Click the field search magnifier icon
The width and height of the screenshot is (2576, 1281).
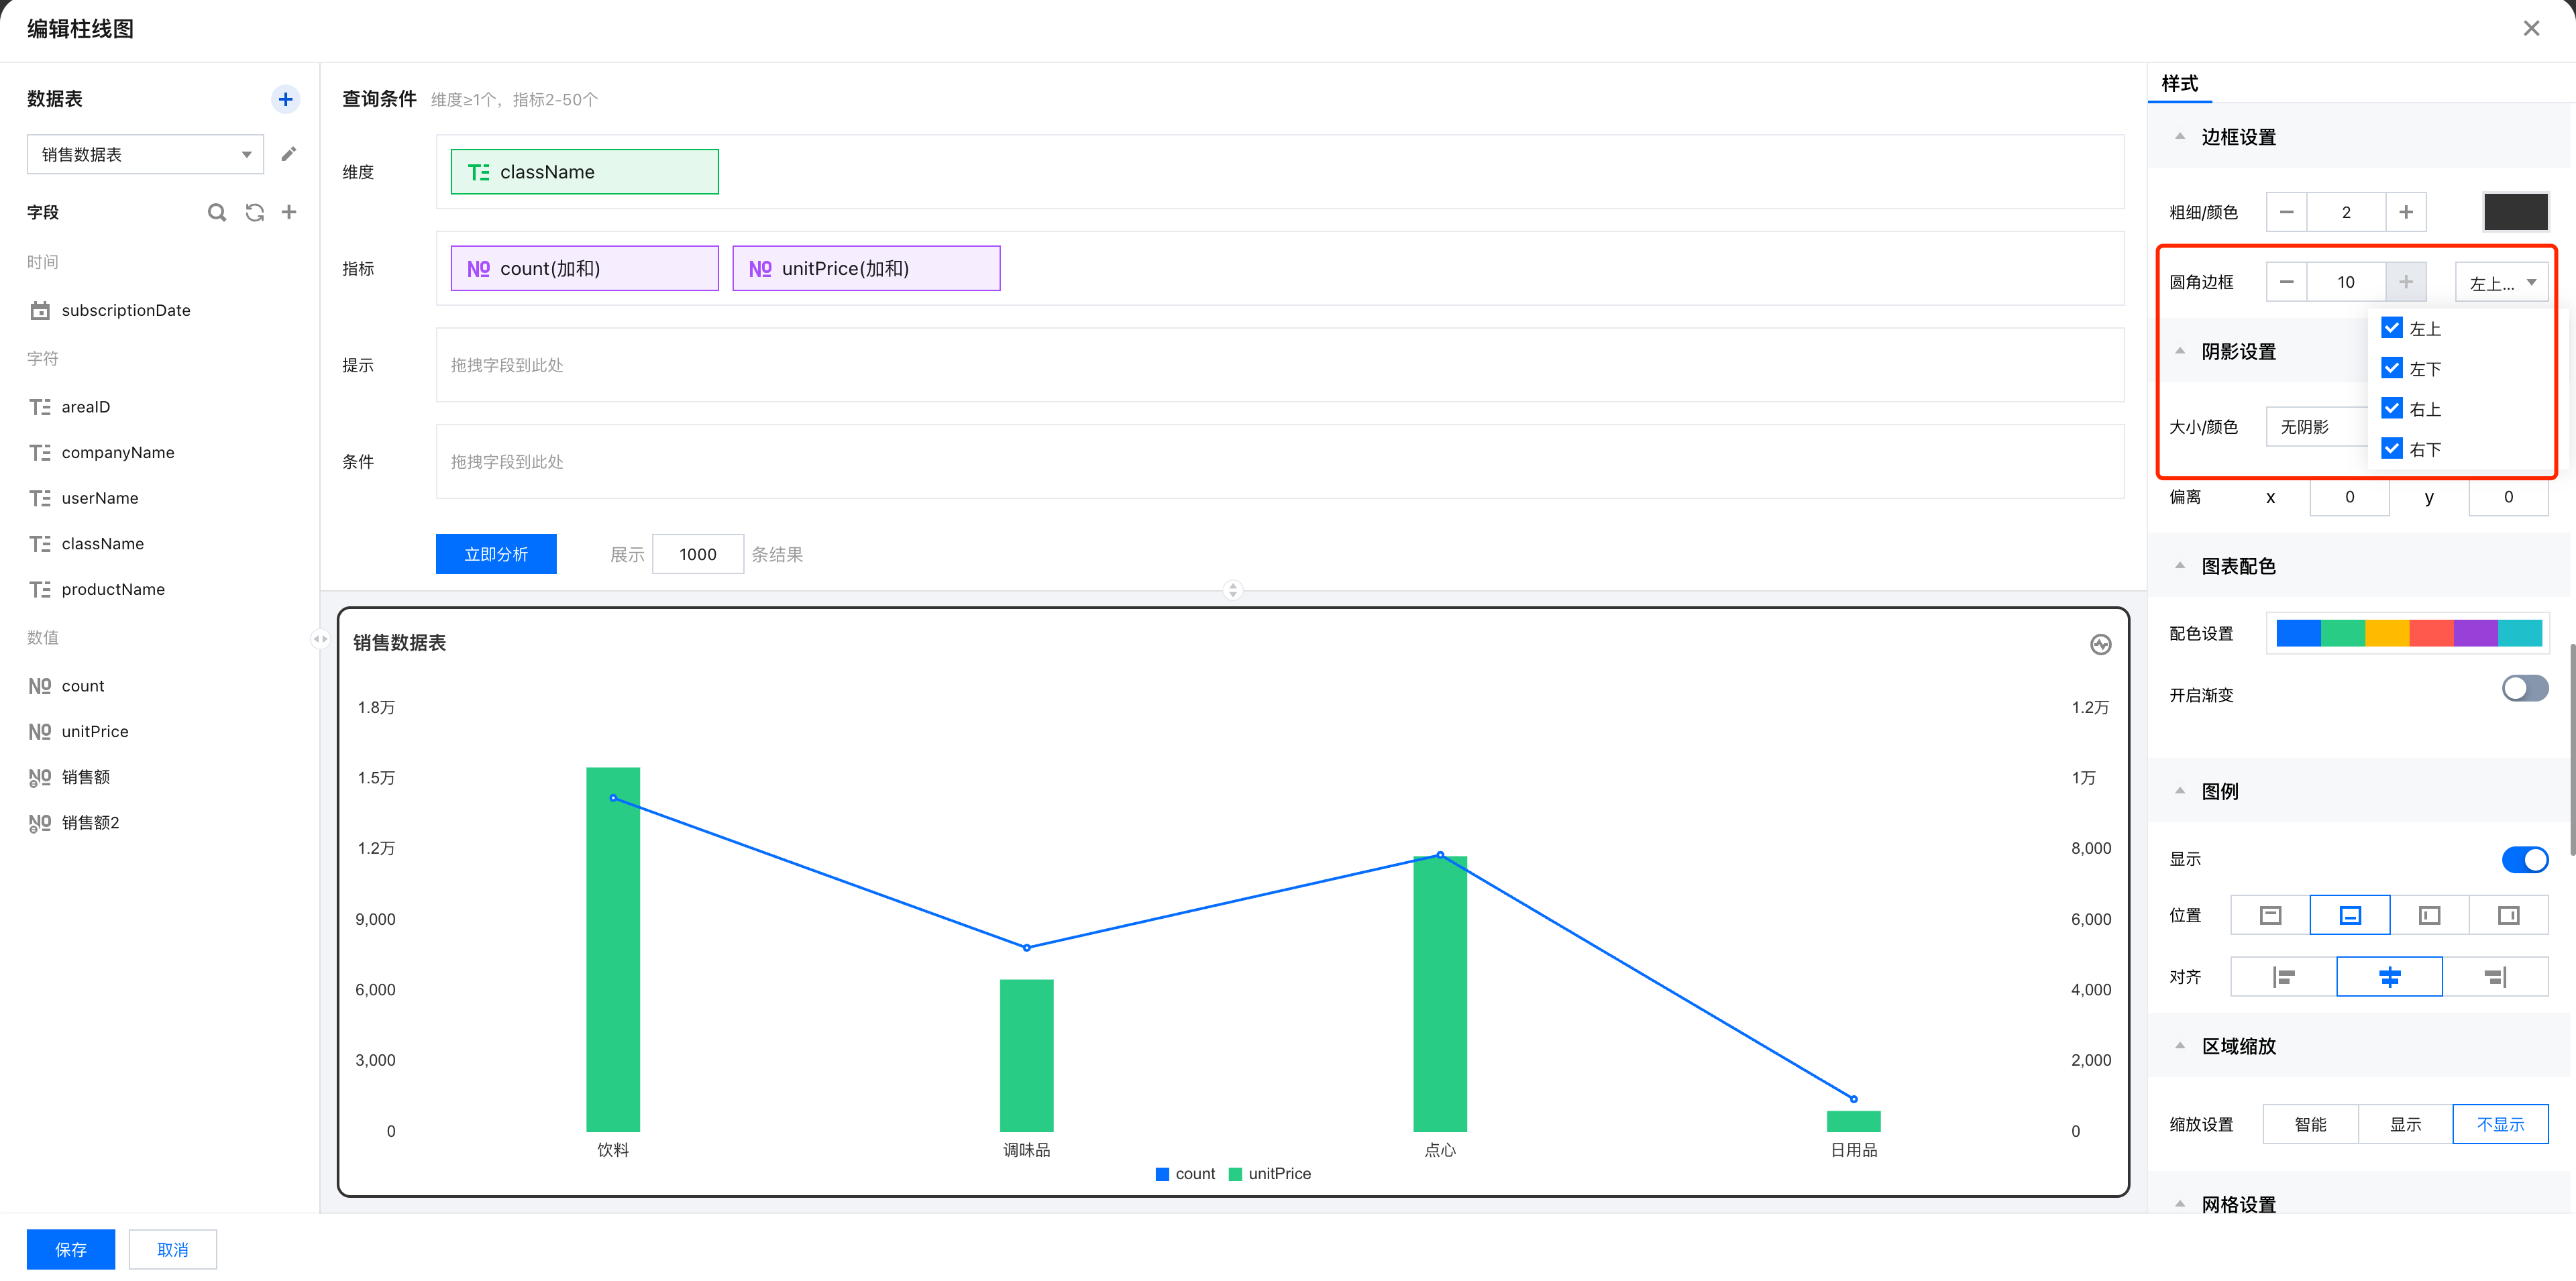[x=216, y=212]
